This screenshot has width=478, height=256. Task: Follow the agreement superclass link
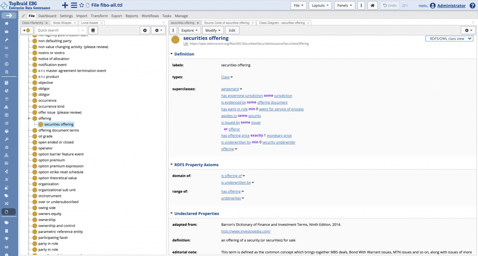tap(230, 89)
